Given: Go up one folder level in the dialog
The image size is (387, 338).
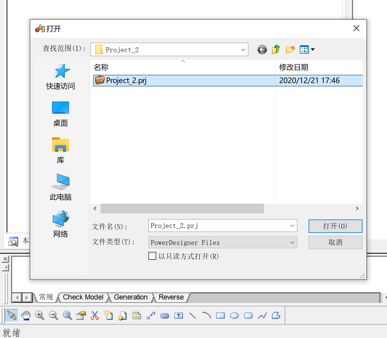Looking at the screenshot, I should pos(276,49).
